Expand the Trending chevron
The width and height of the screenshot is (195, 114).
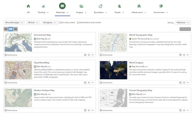click(48, 12)
